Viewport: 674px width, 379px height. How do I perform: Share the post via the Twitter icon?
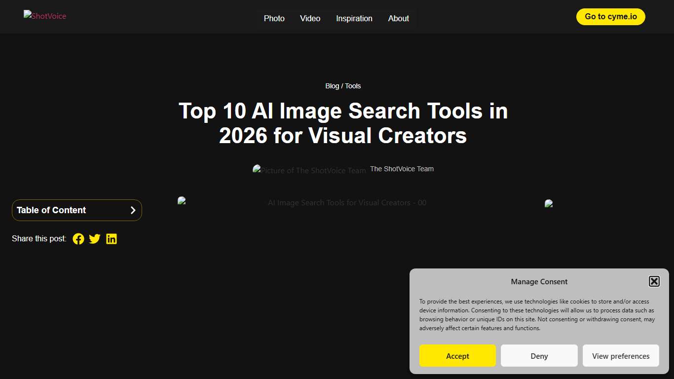[94, 239]
